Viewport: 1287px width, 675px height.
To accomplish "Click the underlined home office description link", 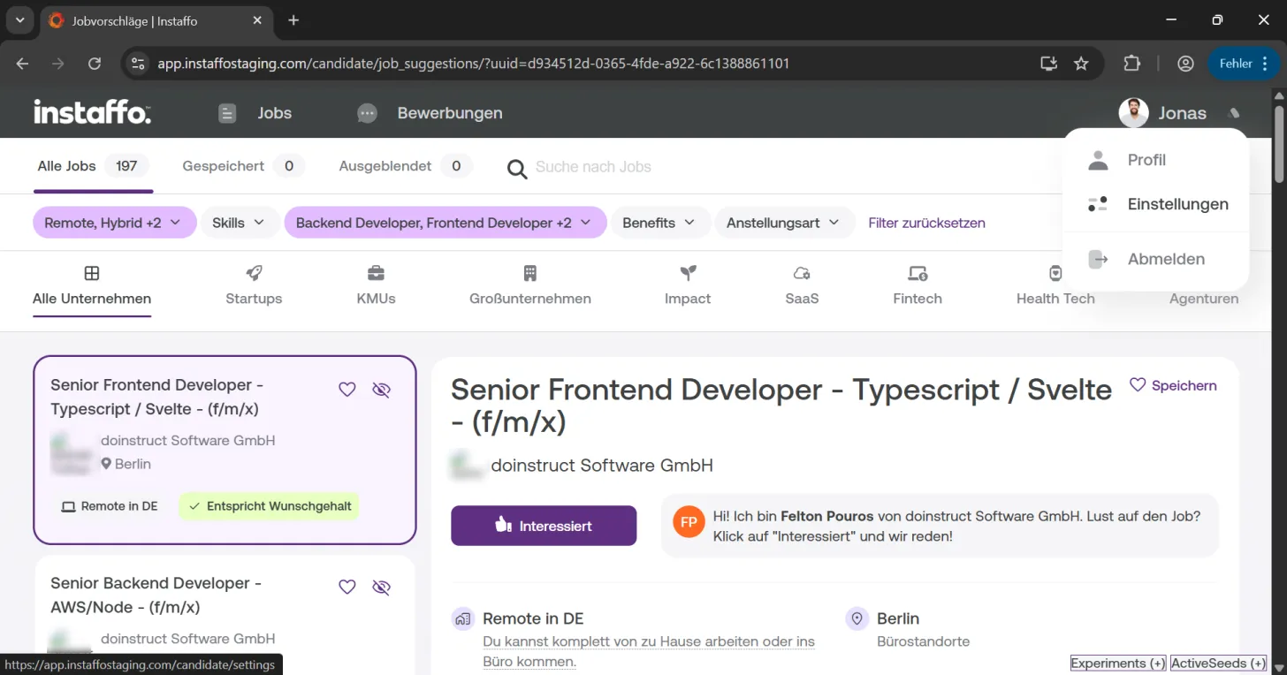I will pos(649,651).
